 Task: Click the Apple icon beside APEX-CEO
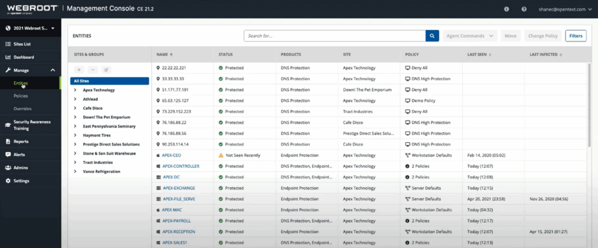158,155
